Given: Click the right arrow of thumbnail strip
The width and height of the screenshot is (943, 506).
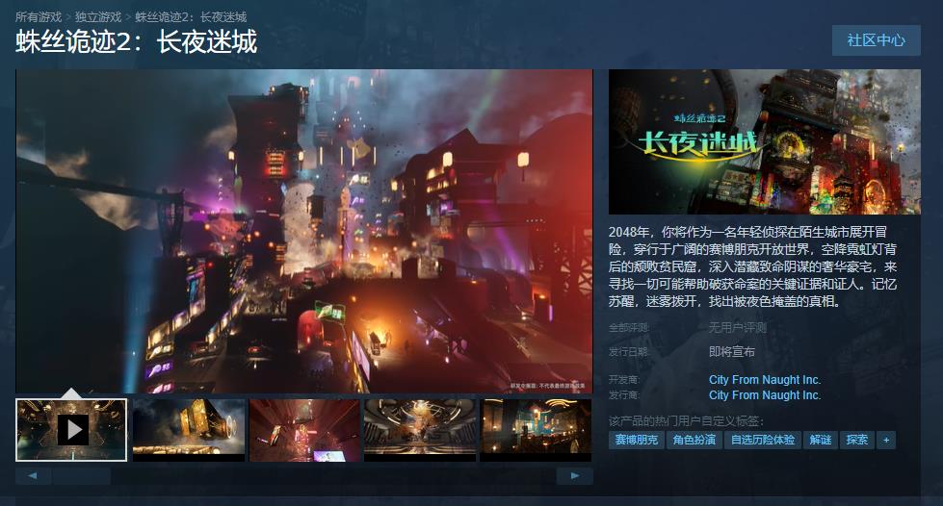Looking at the screenshot, I should click(x=575, y=476).
